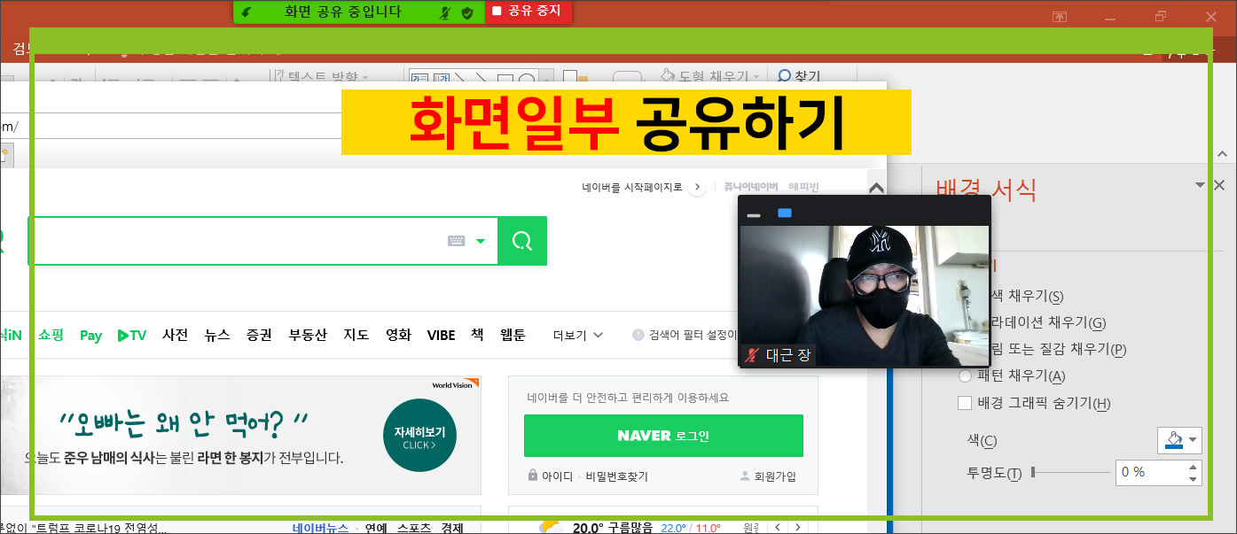
Task: Switch to the 뉴스 tab on Naver
Action: click(216, 335)
